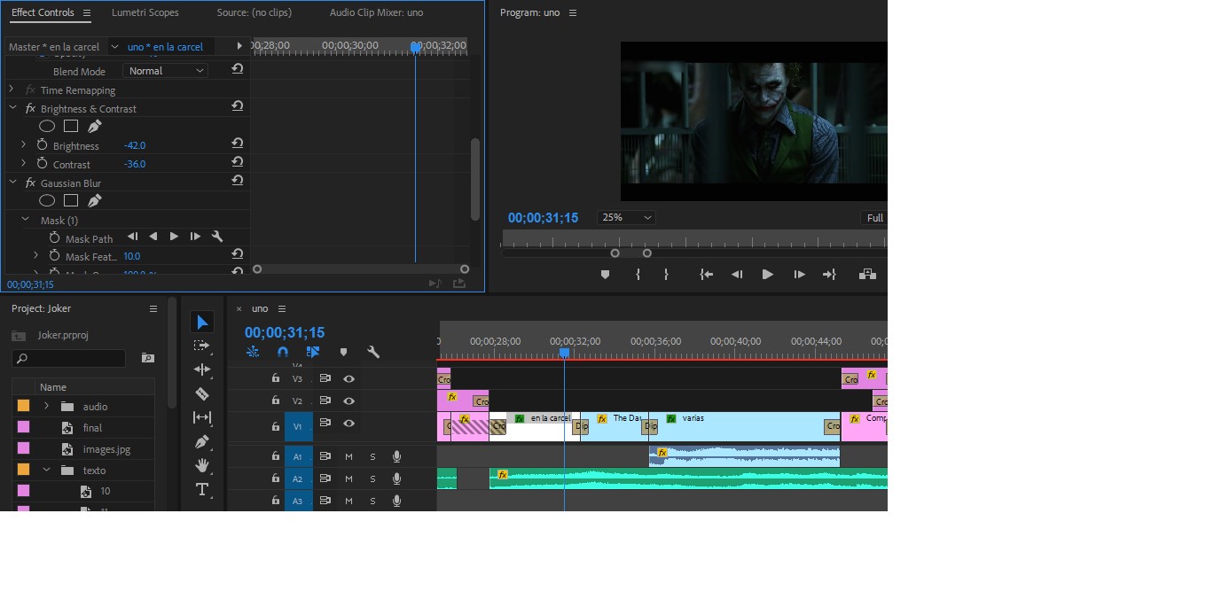Open Timeline Display Settings wrench
The image size is (1206, 599).
[x=373, y=352]
